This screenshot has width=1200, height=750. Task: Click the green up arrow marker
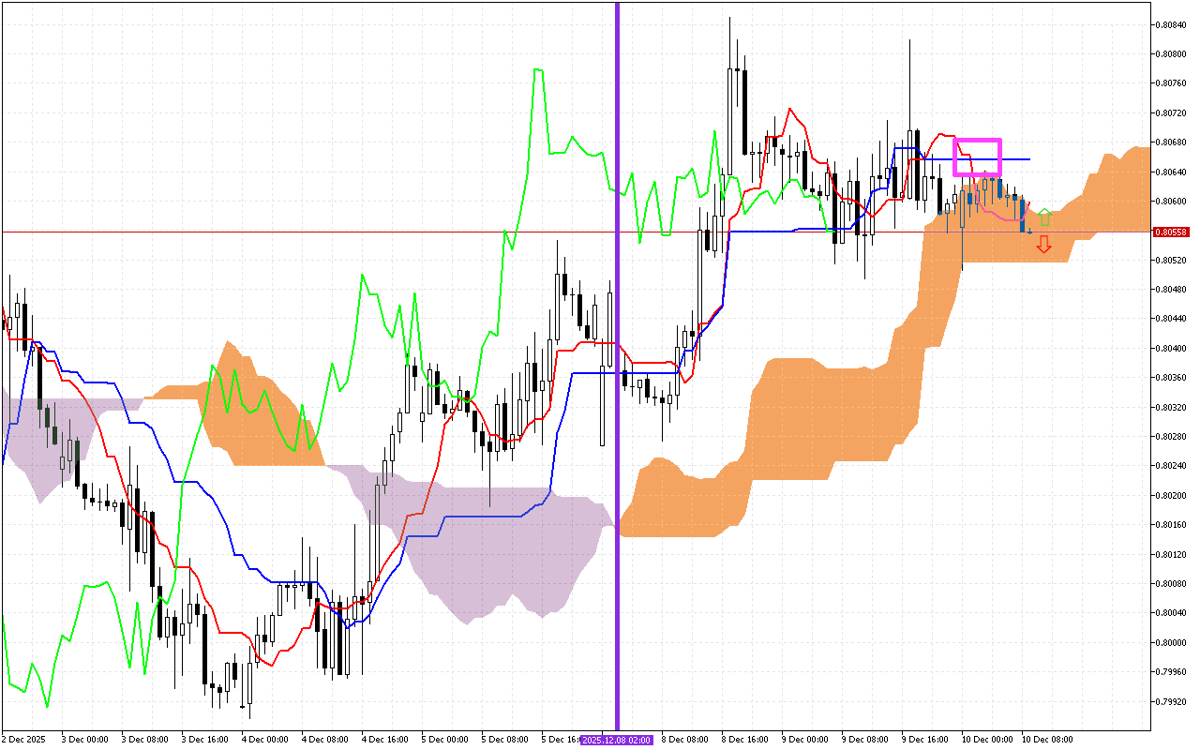point(1044,218)
